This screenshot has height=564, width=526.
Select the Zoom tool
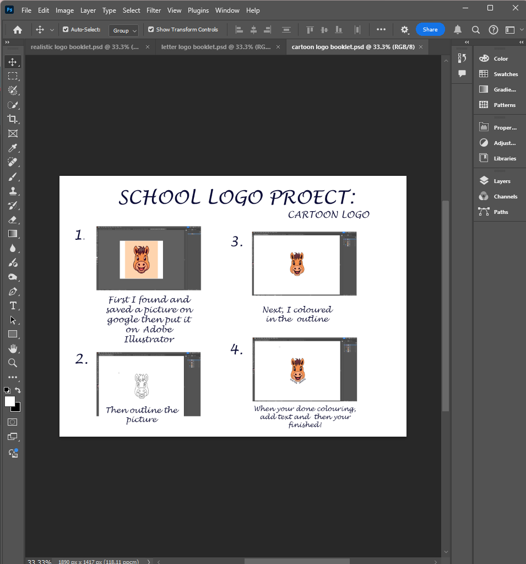[x=13, y=363]
